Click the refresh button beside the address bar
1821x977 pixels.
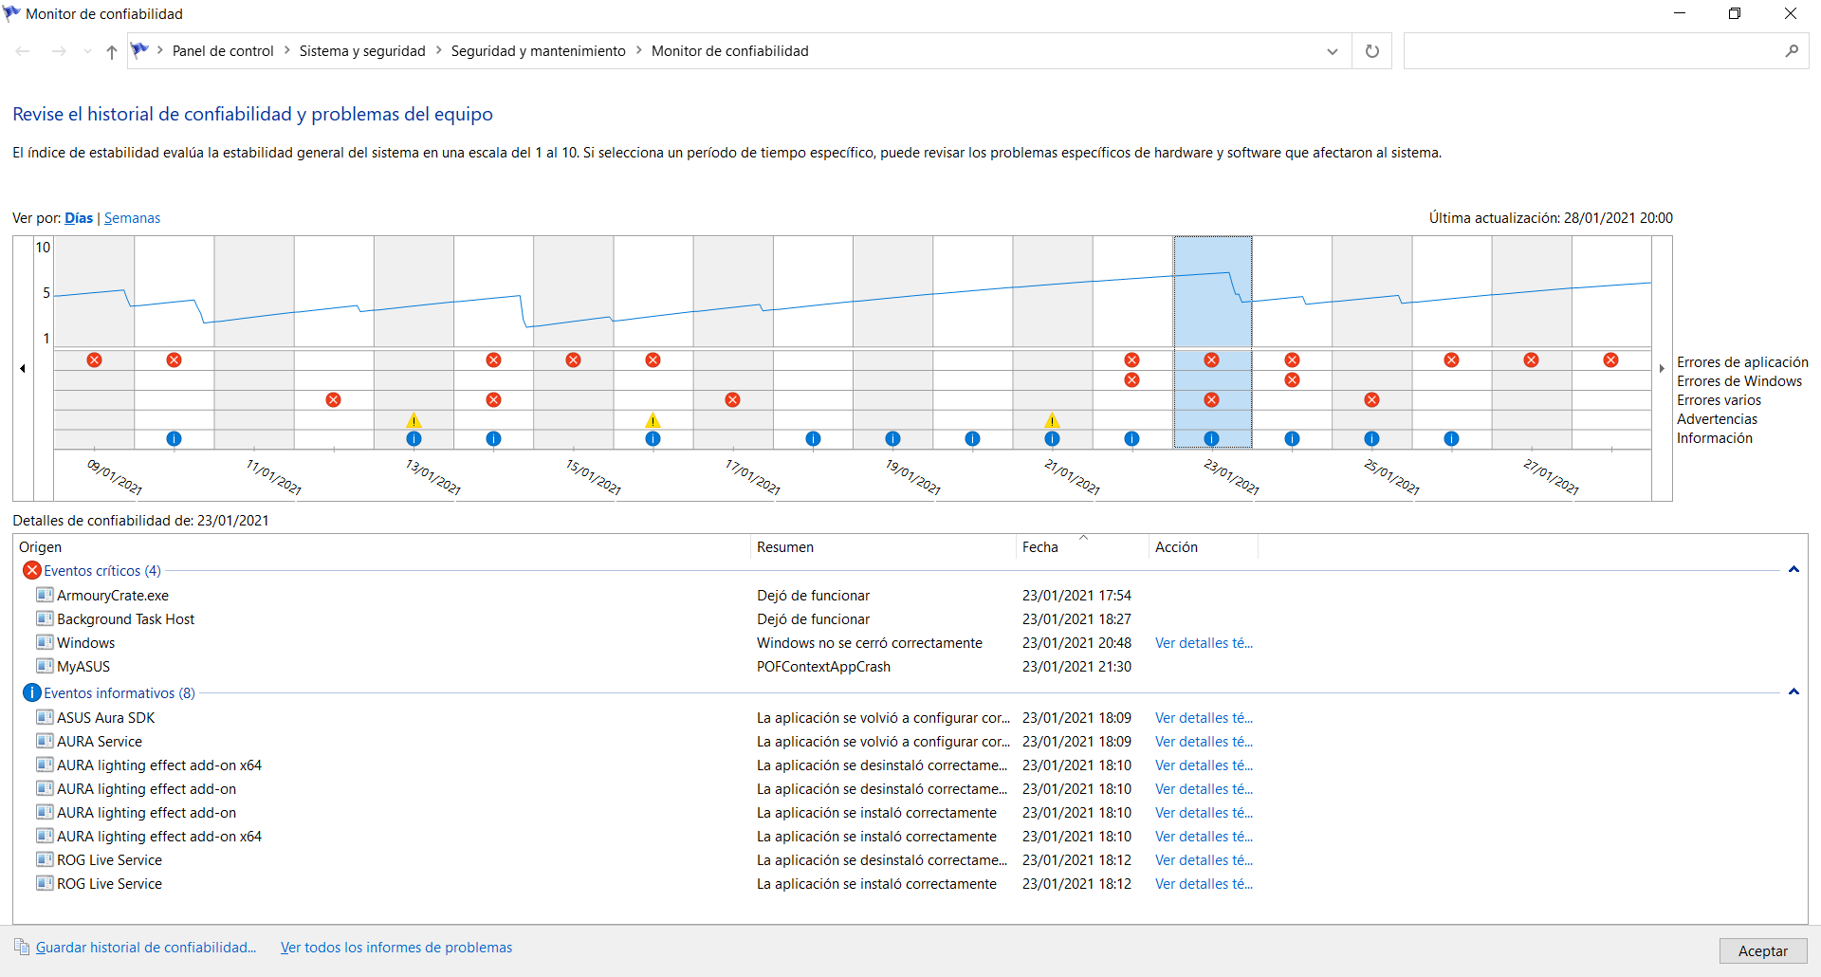tap(1372, 51)
